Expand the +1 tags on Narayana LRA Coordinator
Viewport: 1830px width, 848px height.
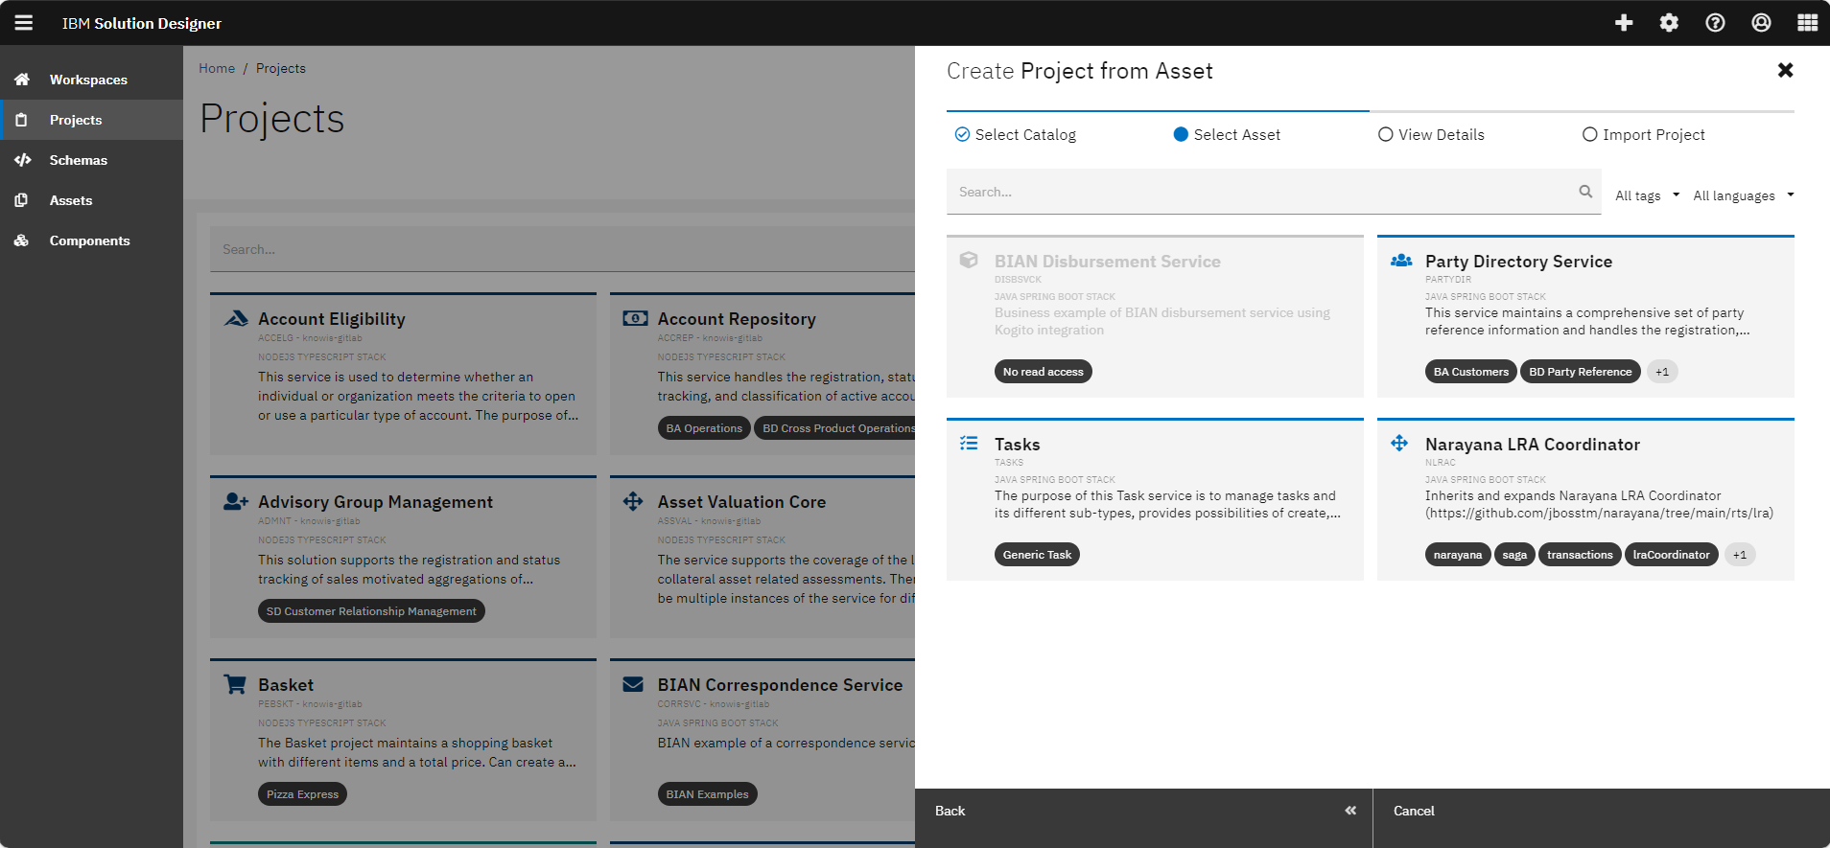tap(1740, 555)
